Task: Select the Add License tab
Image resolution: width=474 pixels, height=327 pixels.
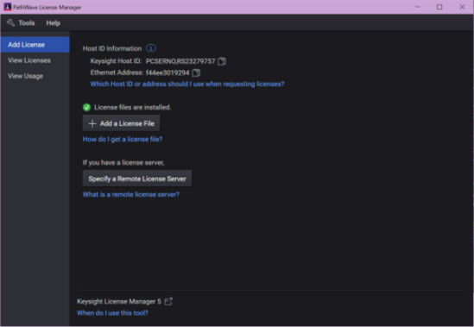Action: click(35, 45)
